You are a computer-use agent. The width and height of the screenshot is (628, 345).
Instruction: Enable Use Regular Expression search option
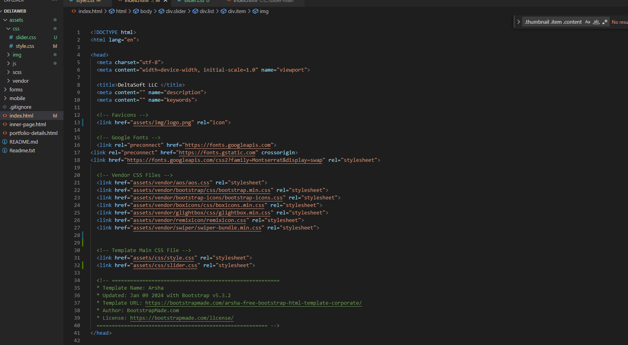tap(605, 22)
